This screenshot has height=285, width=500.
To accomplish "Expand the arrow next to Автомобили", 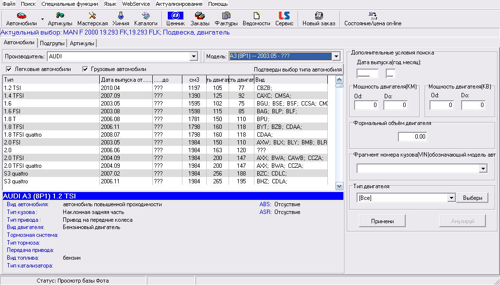I will [42, 19].
